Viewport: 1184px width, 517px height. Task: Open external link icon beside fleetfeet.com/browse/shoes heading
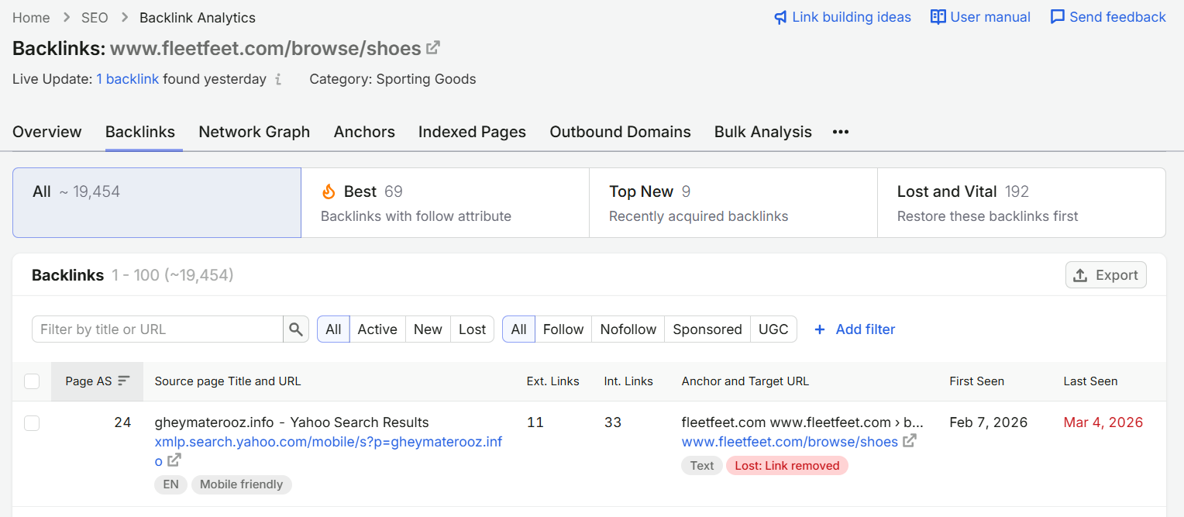[433, 48]
